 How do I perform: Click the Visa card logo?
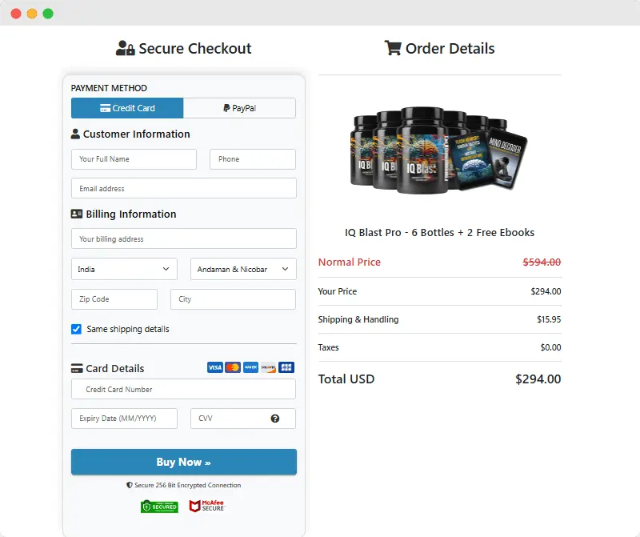click(214, 367)
